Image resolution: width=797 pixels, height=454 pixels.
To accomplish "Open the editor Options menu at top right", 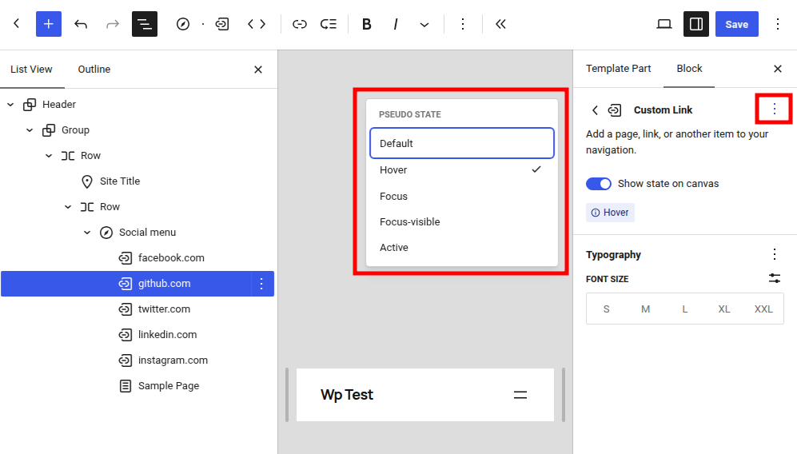I will [778, 24].
